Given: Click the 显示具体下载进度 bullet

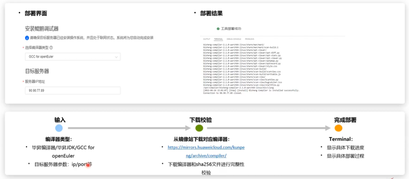Looking at the screenshot, I should (345, 148).
